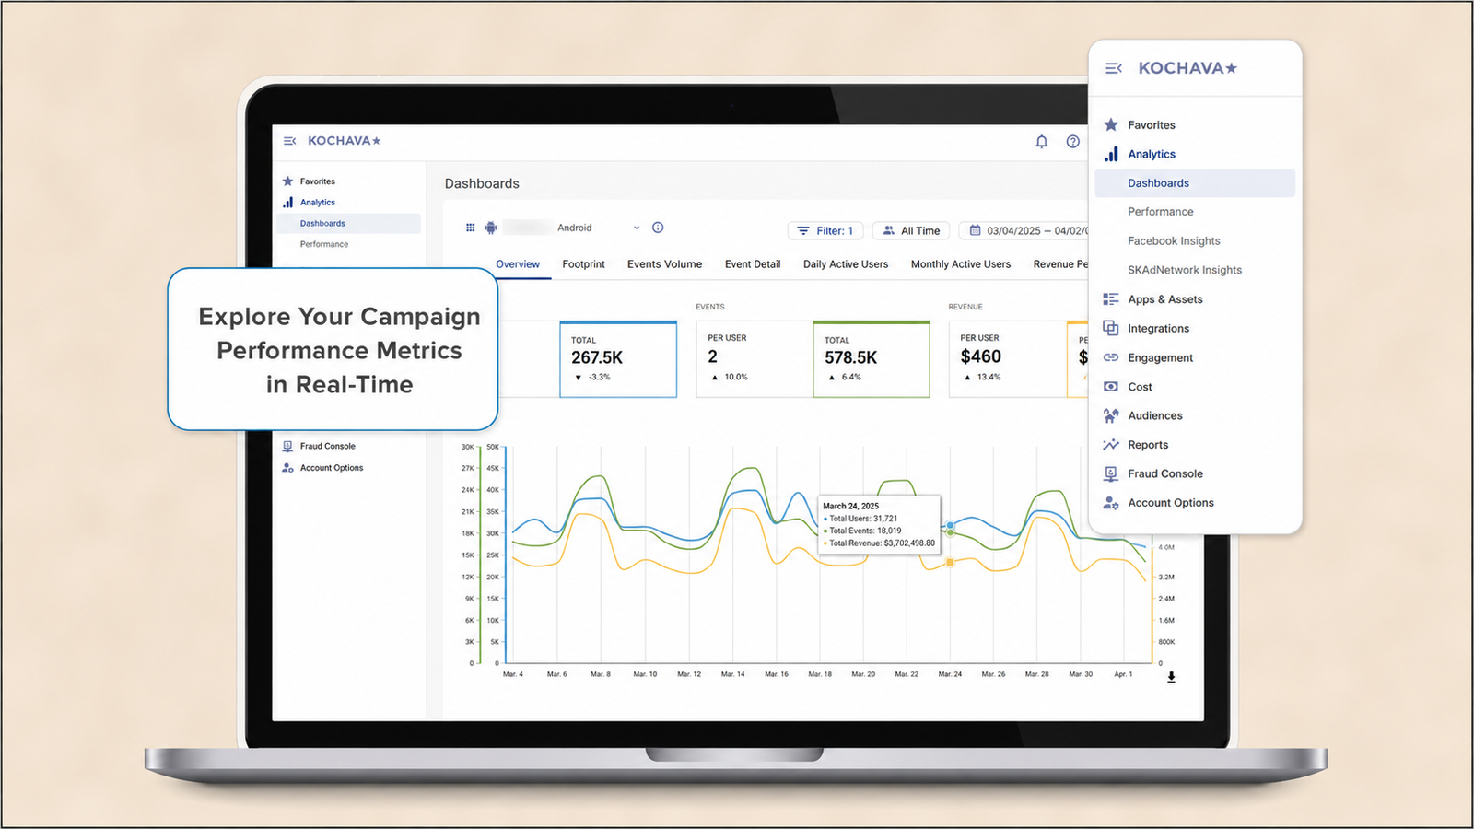
Task: Open the Event Detail tab
Action: pos(753,264)
